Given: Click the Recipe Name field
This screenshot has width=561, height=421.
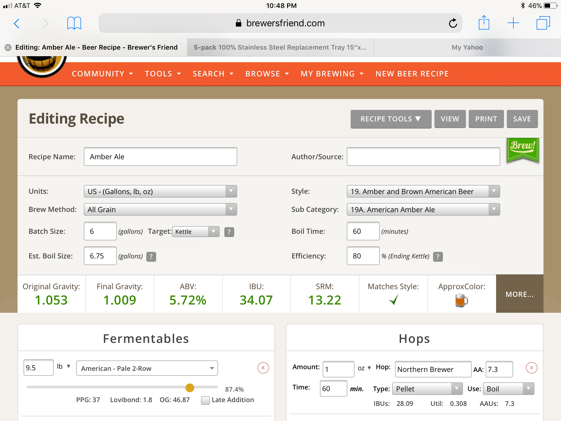Looking at the screenshot, I should pyautogui.click(x=160, y=157).
